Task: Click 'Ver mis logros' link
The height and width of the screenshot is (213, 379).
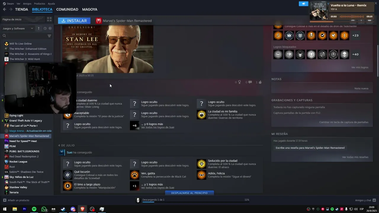Action: [x=360, y=67]
